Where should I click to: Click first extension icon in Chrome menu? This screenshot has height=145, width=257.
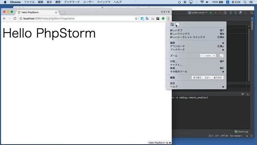[x=172, y=25]
